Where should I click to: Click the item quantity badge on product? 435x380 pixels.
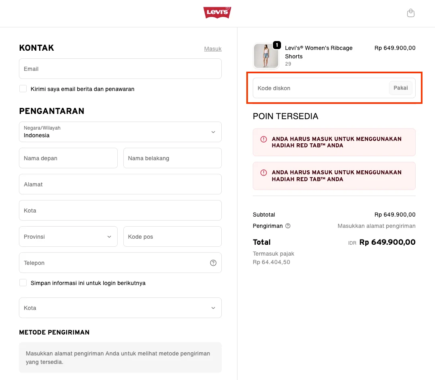pos(277,45)
